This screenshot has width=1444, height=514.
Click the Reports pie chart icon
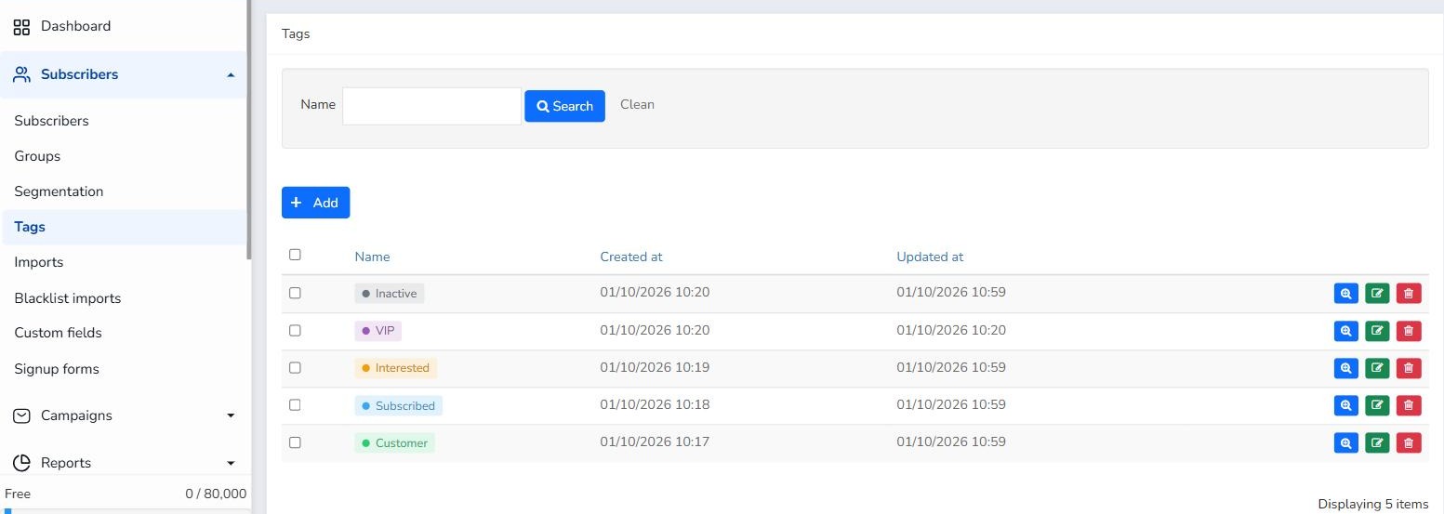[x=21, y=463]
